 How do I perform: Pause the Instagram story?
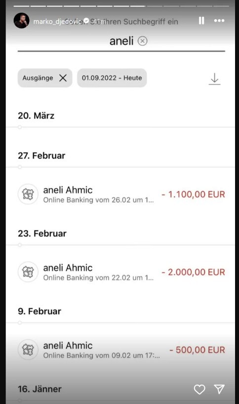tap(201, 21)
